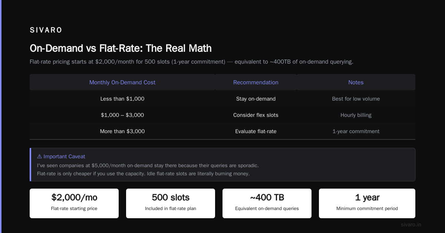Select the warning icon beside Important Caveat
445x233 pixels.
[39, 156]
